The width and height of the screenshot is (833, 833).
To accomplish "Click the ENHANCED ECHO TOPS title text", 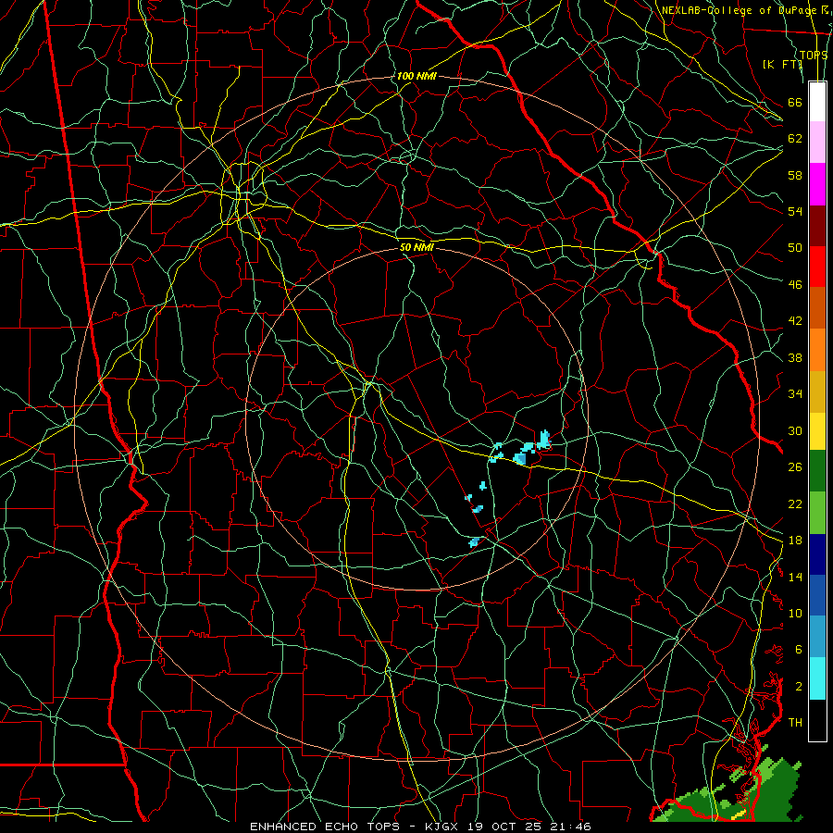I will tap(325, 827).
